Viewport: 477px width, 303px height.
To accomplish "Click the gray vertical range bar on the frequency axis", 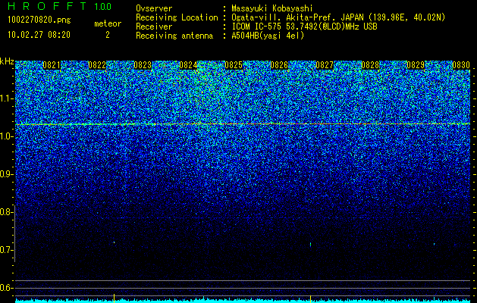I will coord(14,233).
